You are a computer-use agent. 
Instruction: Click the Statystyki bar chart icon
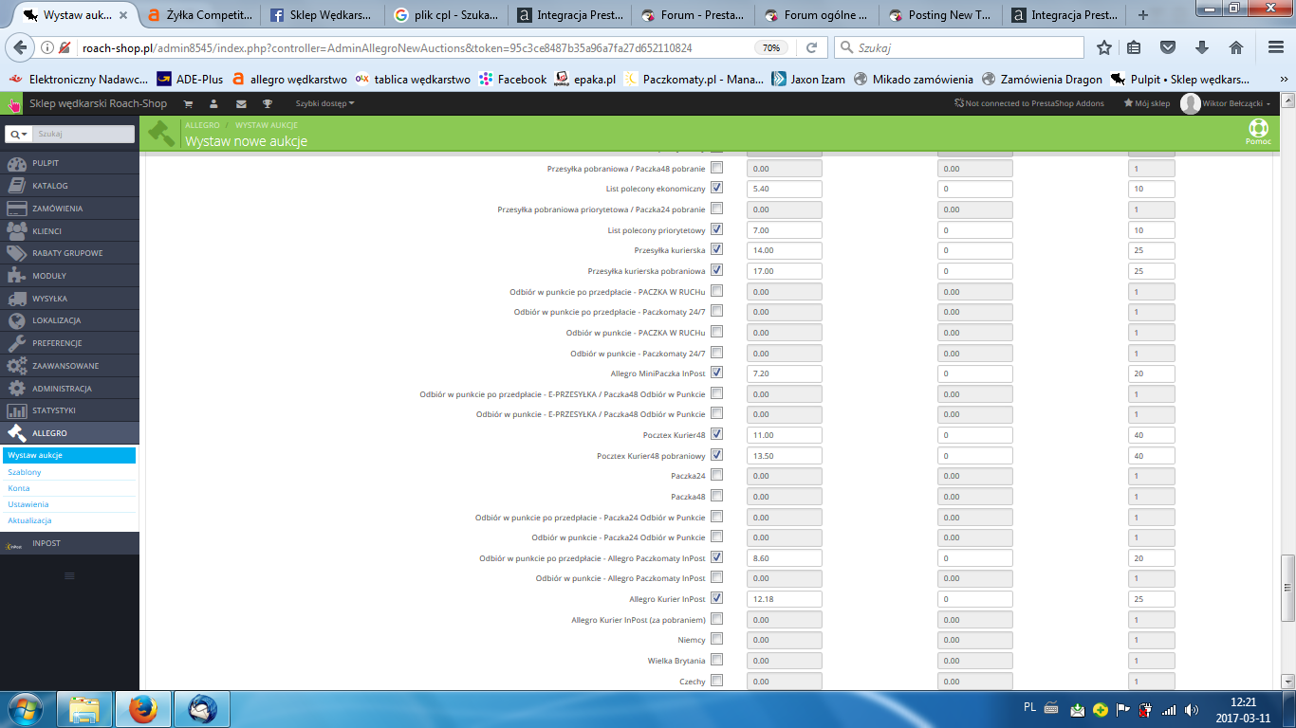pos(16,410)
